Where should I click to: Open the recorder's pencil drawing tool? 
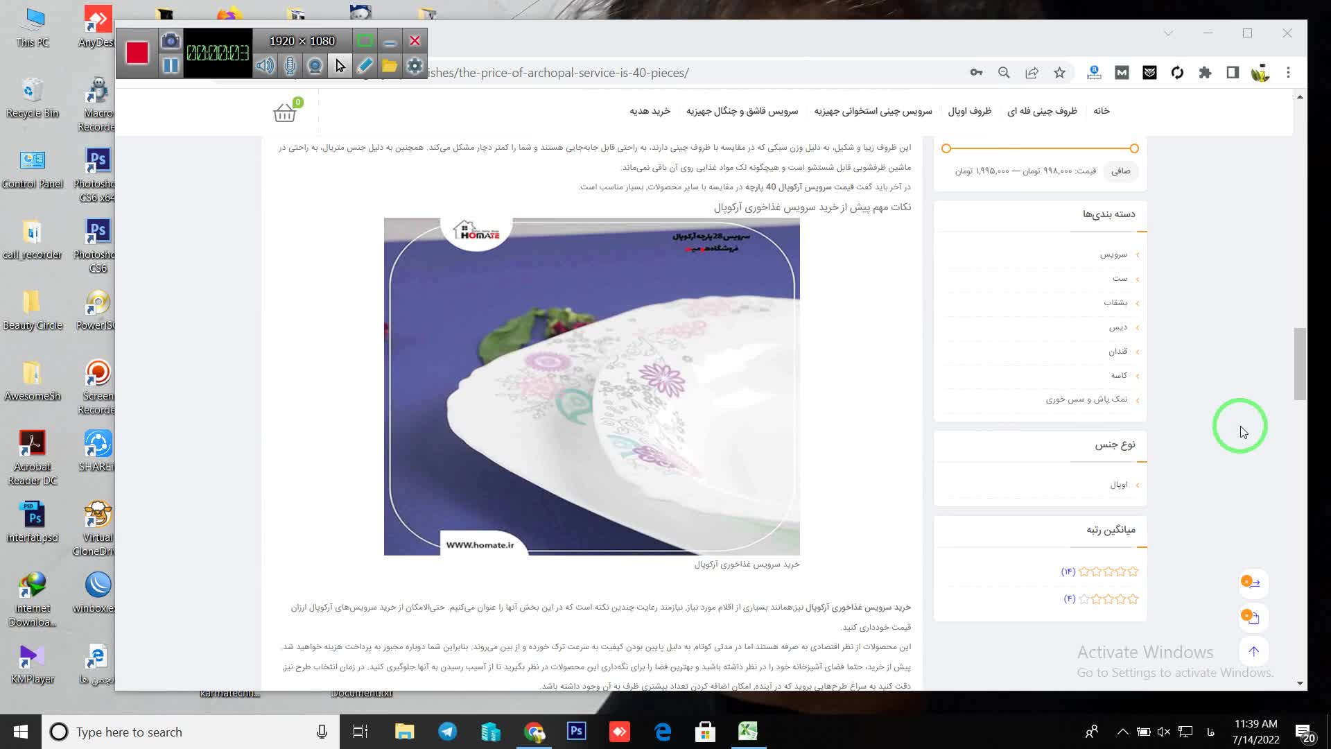(x=365, y=66)
